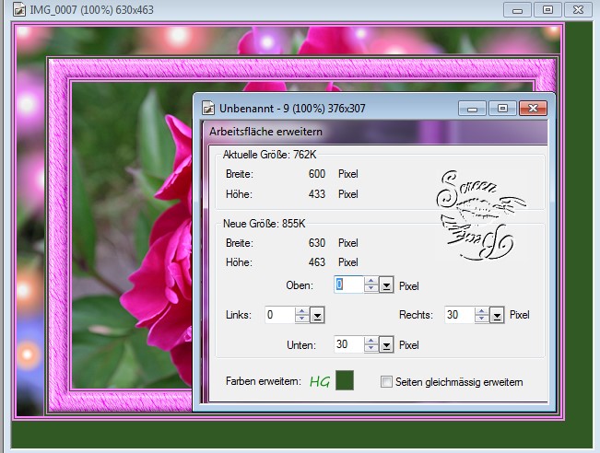The width and height of the screenshot is (600, 453).
Task: Click the IMG_0007 window document icon
Action: click(x=19, y=9)
